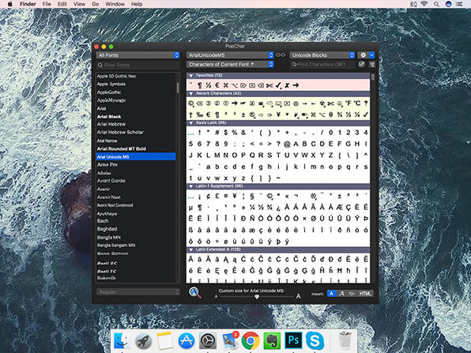Pick the °F symbol in Recent Characters

coord(349,103)
